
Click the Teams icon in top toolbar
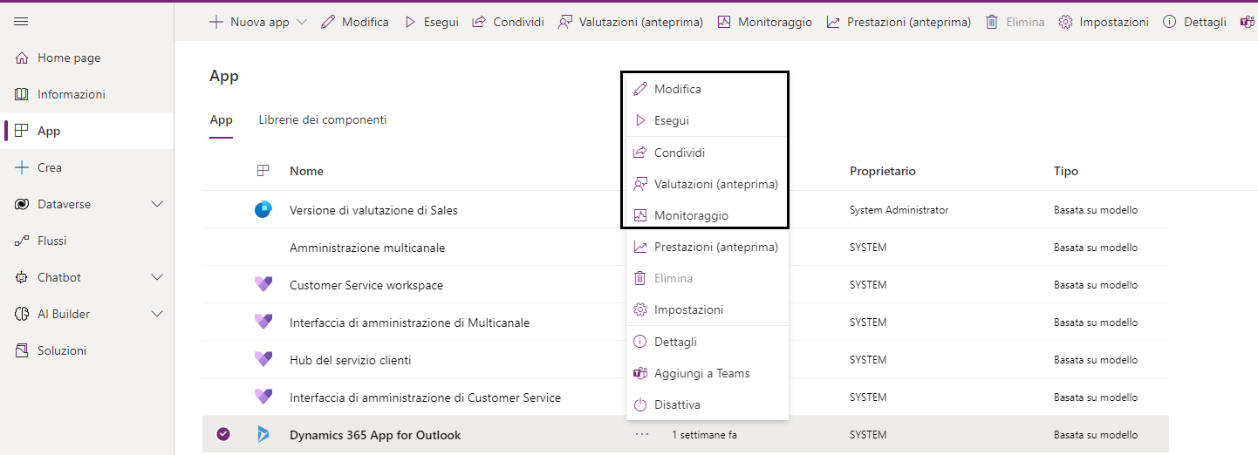[x=1248, y=22]
